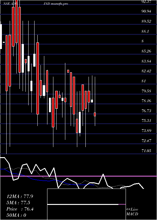Screen dimensions: 157x220
Task: Select the 75.31 axis value
Action: (146, 121)
